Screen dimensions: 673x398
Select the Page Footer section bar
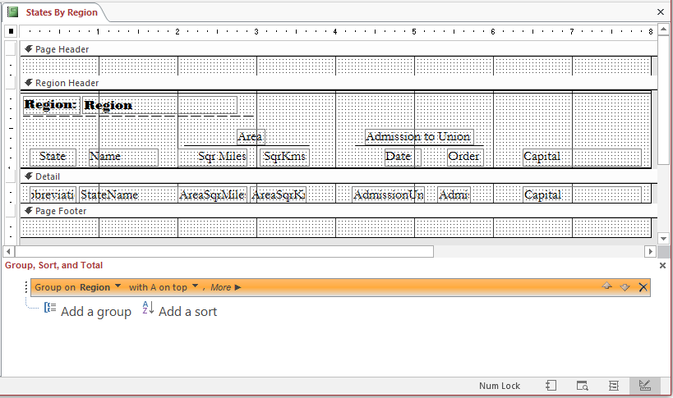point(339,211)
